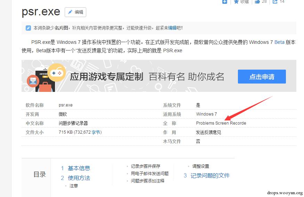Click the share arrow icon
Image resolution: width=304 pixels, height=197 pixels.
coord(275,2)
